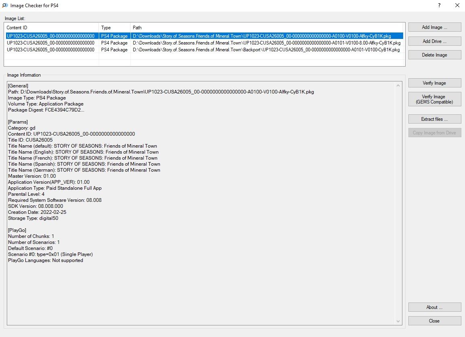The height and width of the screenshot is (337, 465).
Task: Close the window with the X button
Action: coord(457,5)
